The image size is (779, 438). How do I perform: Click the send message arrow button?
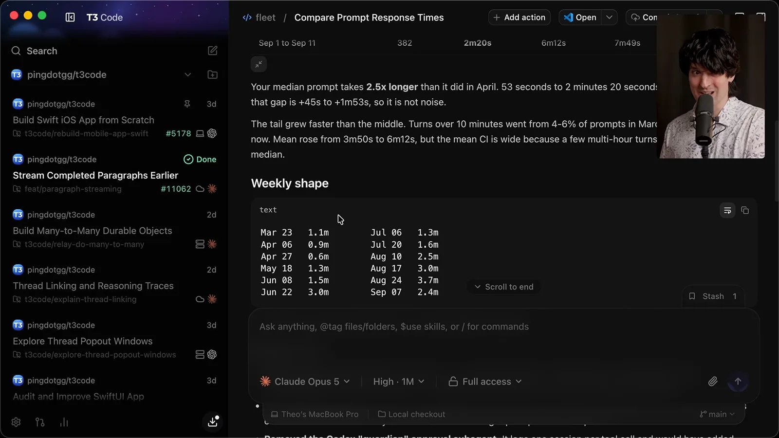pos(738,382)
